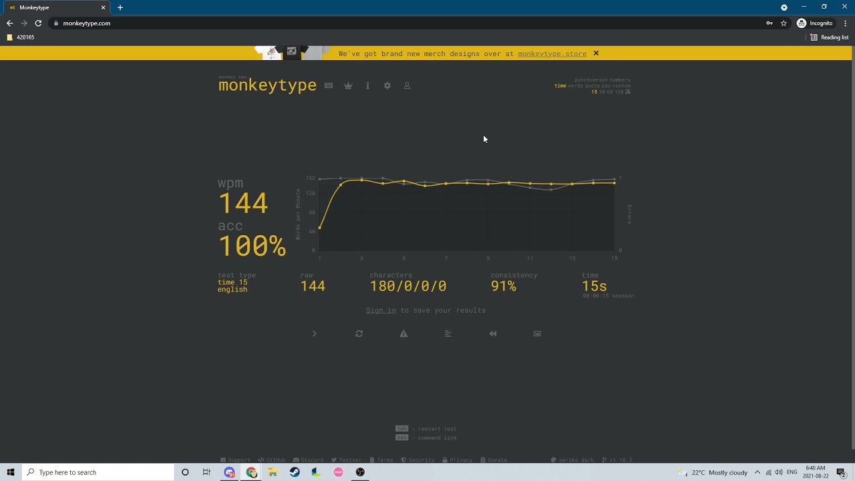Start next test with chevron icon
This screenshot has width=855, height=481.
click(314, 333)
